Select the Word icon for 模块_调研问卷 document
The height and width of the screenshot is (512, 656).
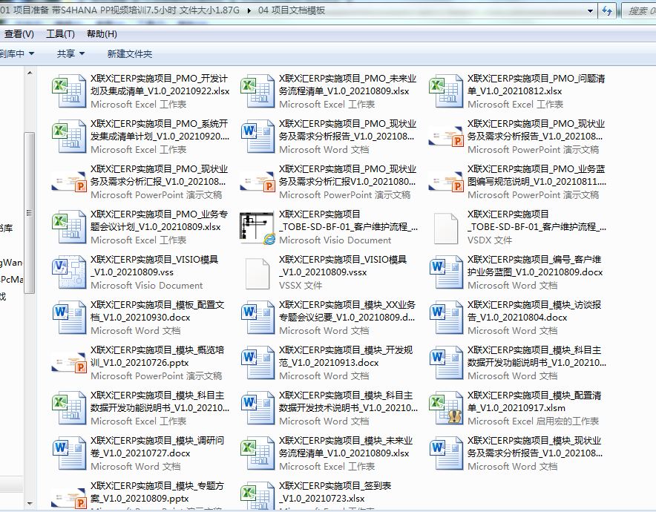click(x=69, y=453)
